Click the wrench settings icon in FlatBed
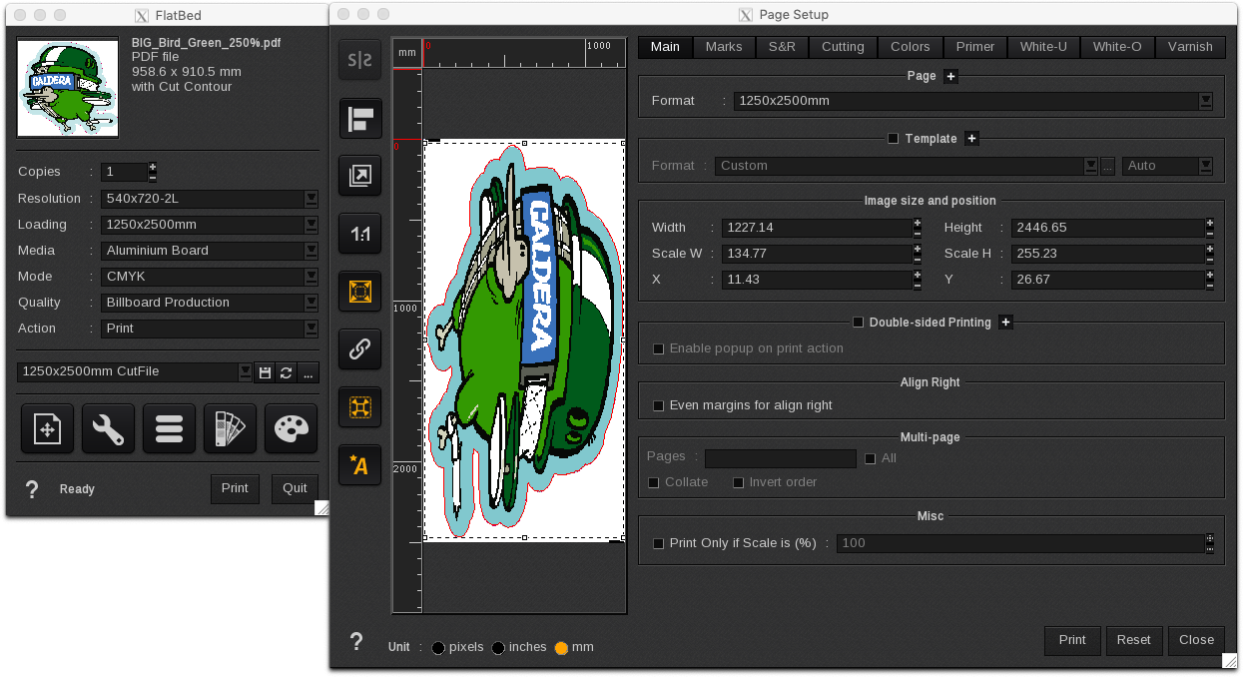 [x=108, y=429]
